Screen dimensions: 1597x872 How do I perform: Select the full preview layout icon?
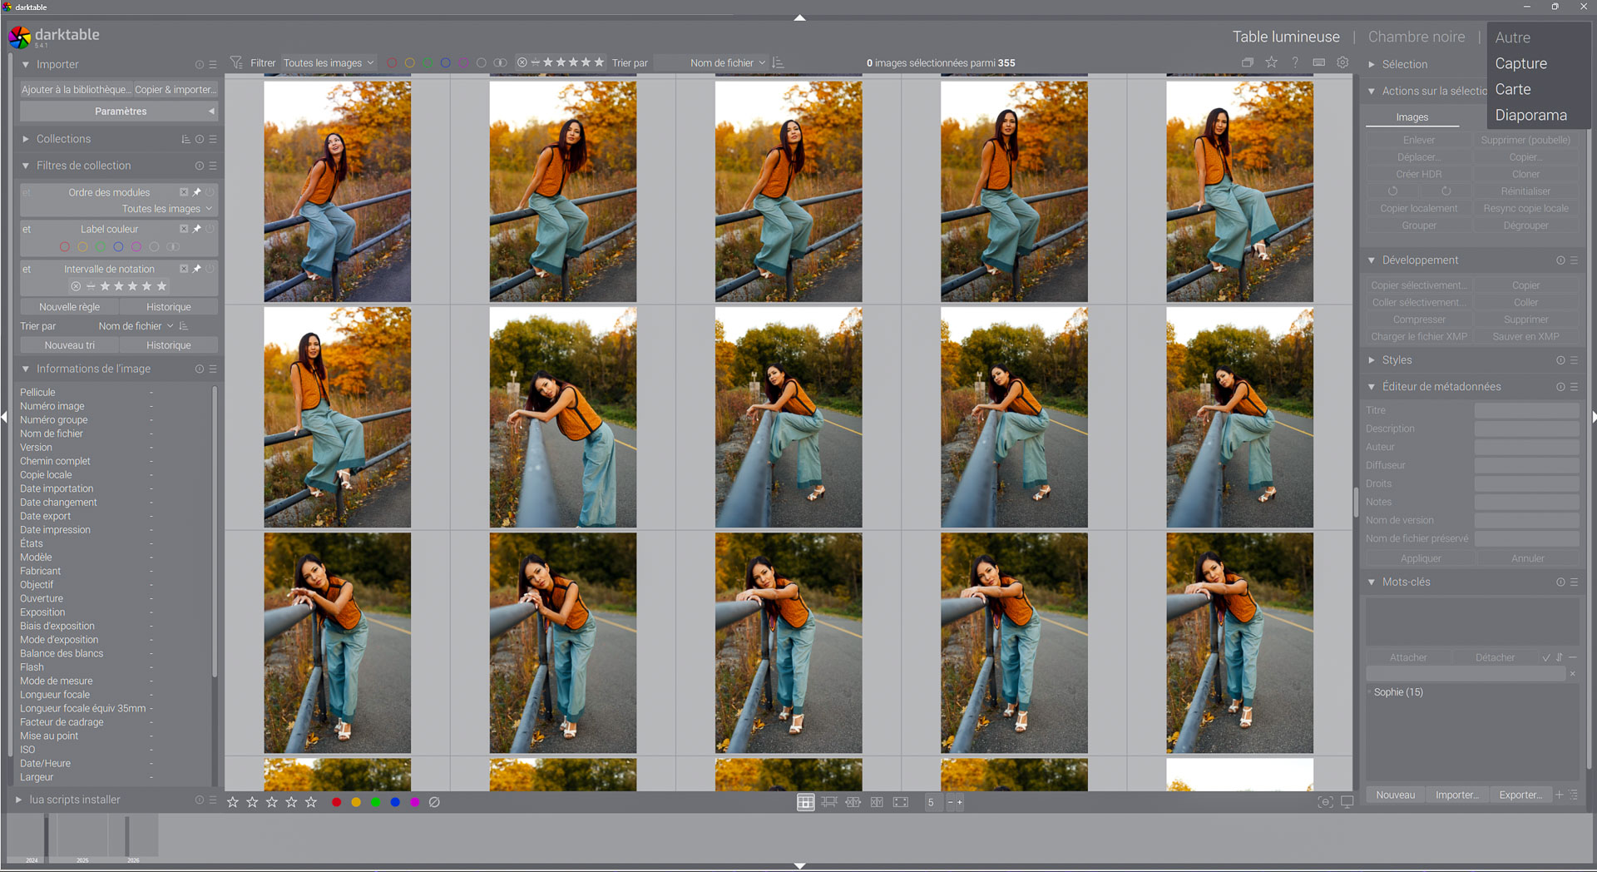point(901,802)
